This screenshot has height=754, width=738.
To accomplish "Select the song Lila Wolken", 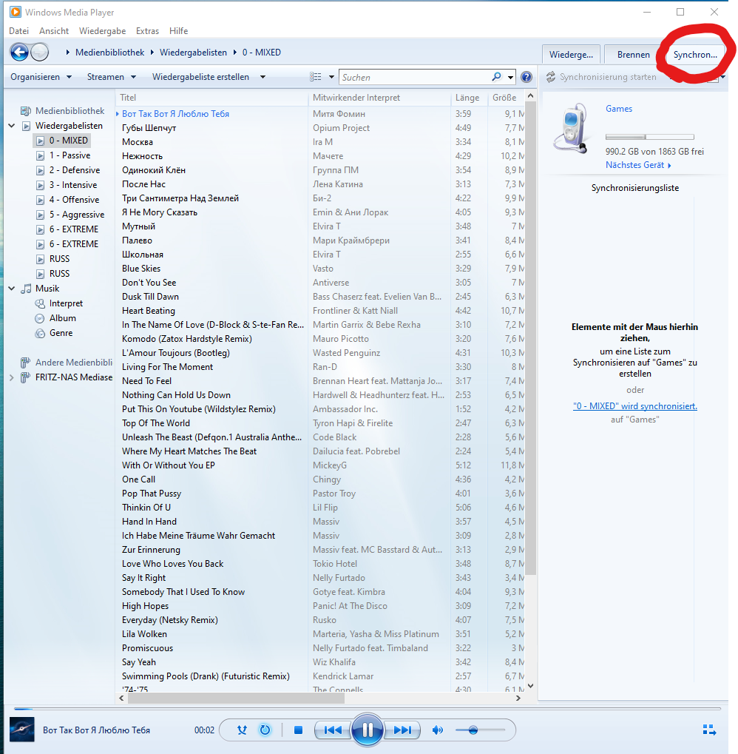I will [x=145, y=634].
